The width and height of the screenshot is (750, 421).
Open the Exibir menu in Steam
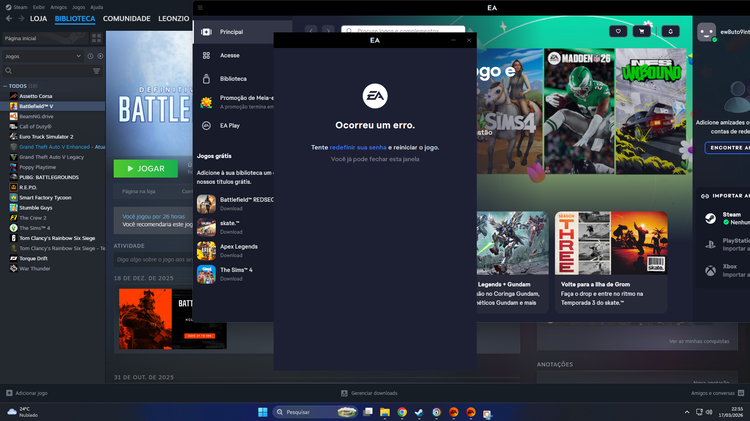click(x=39, y=7)
